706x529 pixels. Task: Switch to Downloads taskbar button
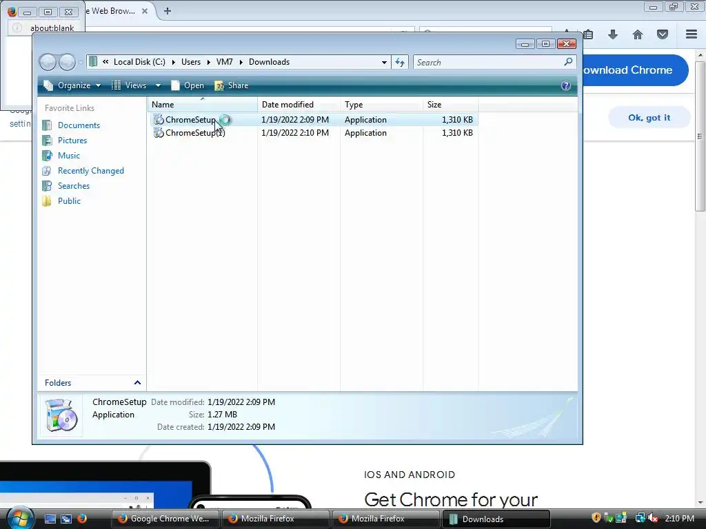pos(496,519)
